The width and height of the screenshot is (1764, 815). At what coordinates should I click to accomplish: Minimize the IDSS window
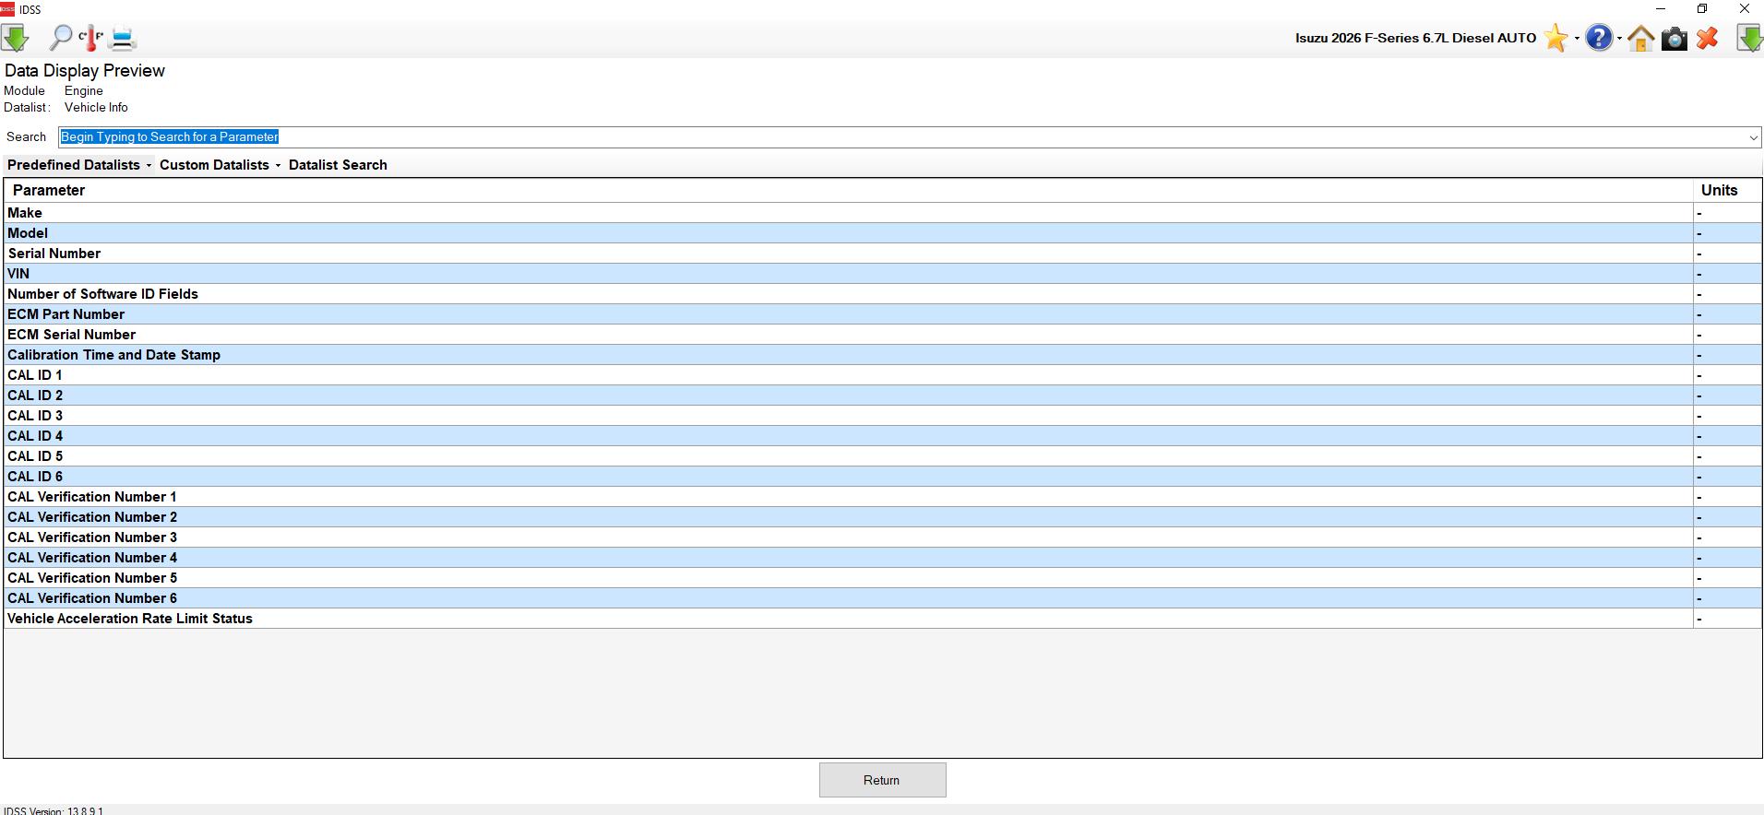coord(1661,9)
